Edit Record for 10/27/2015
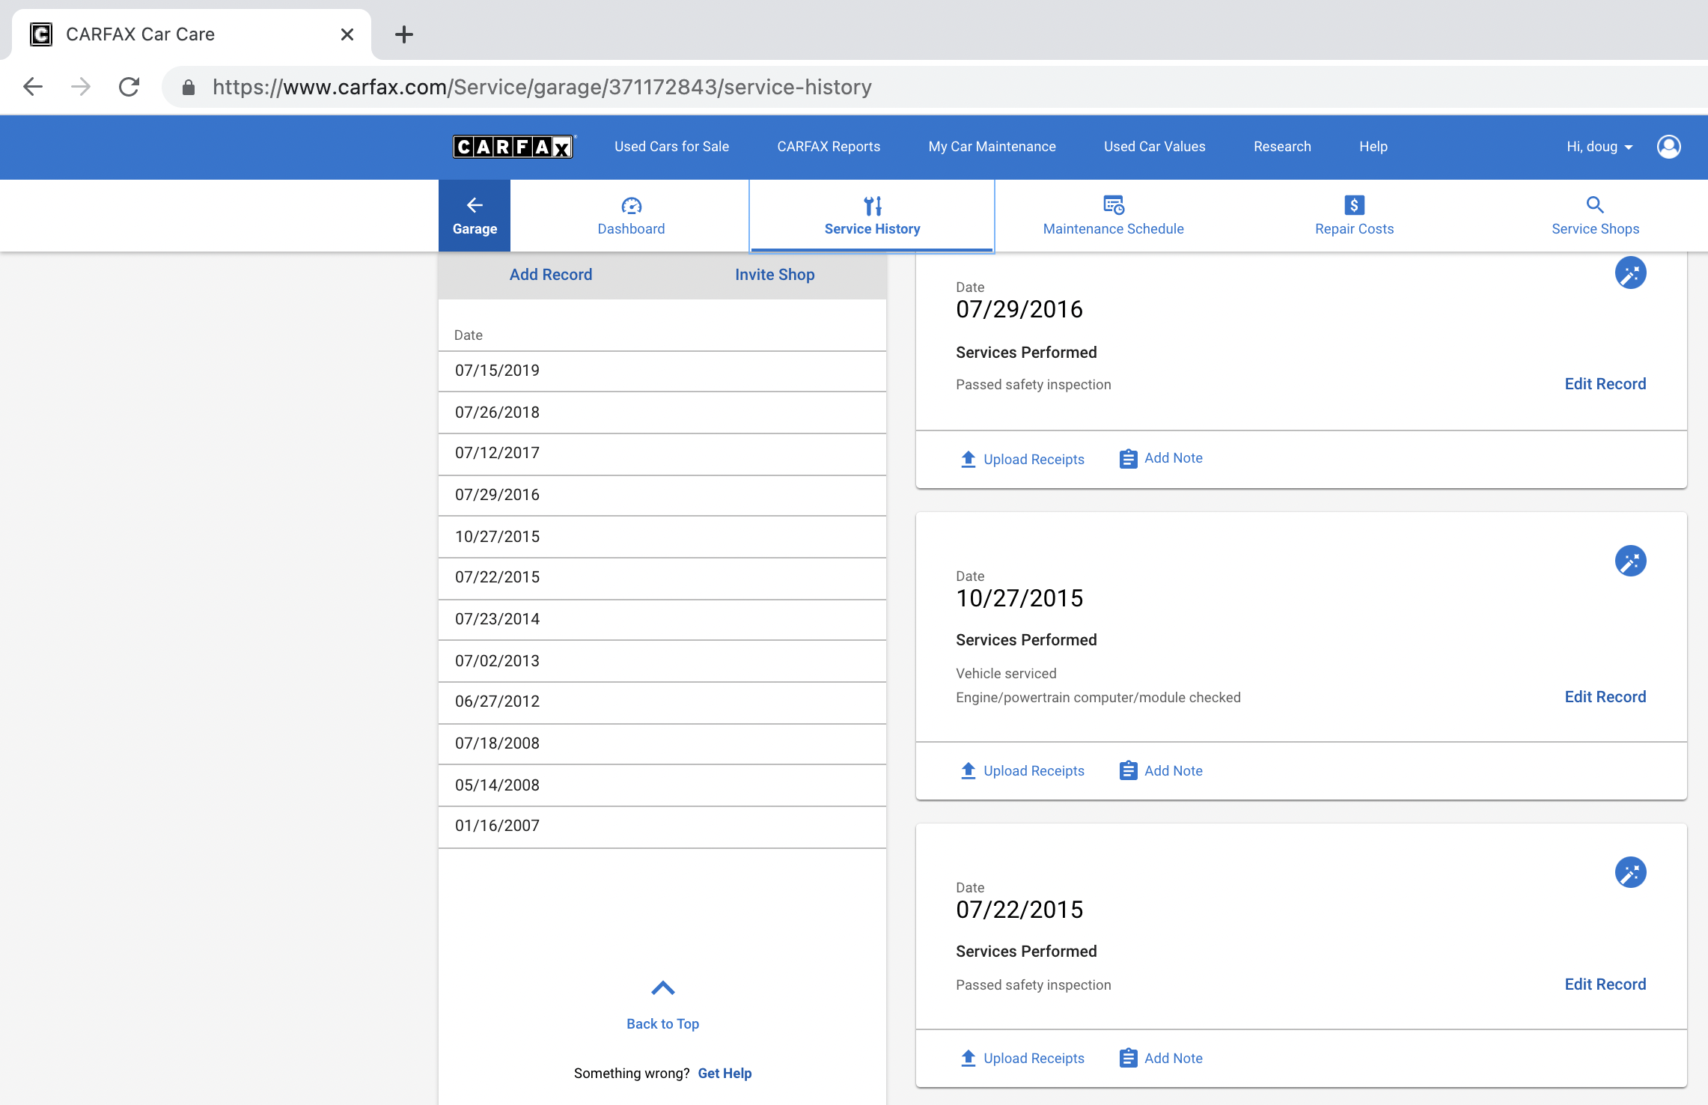Viewport: 1708px width, 1105px height. (1605, 697)
